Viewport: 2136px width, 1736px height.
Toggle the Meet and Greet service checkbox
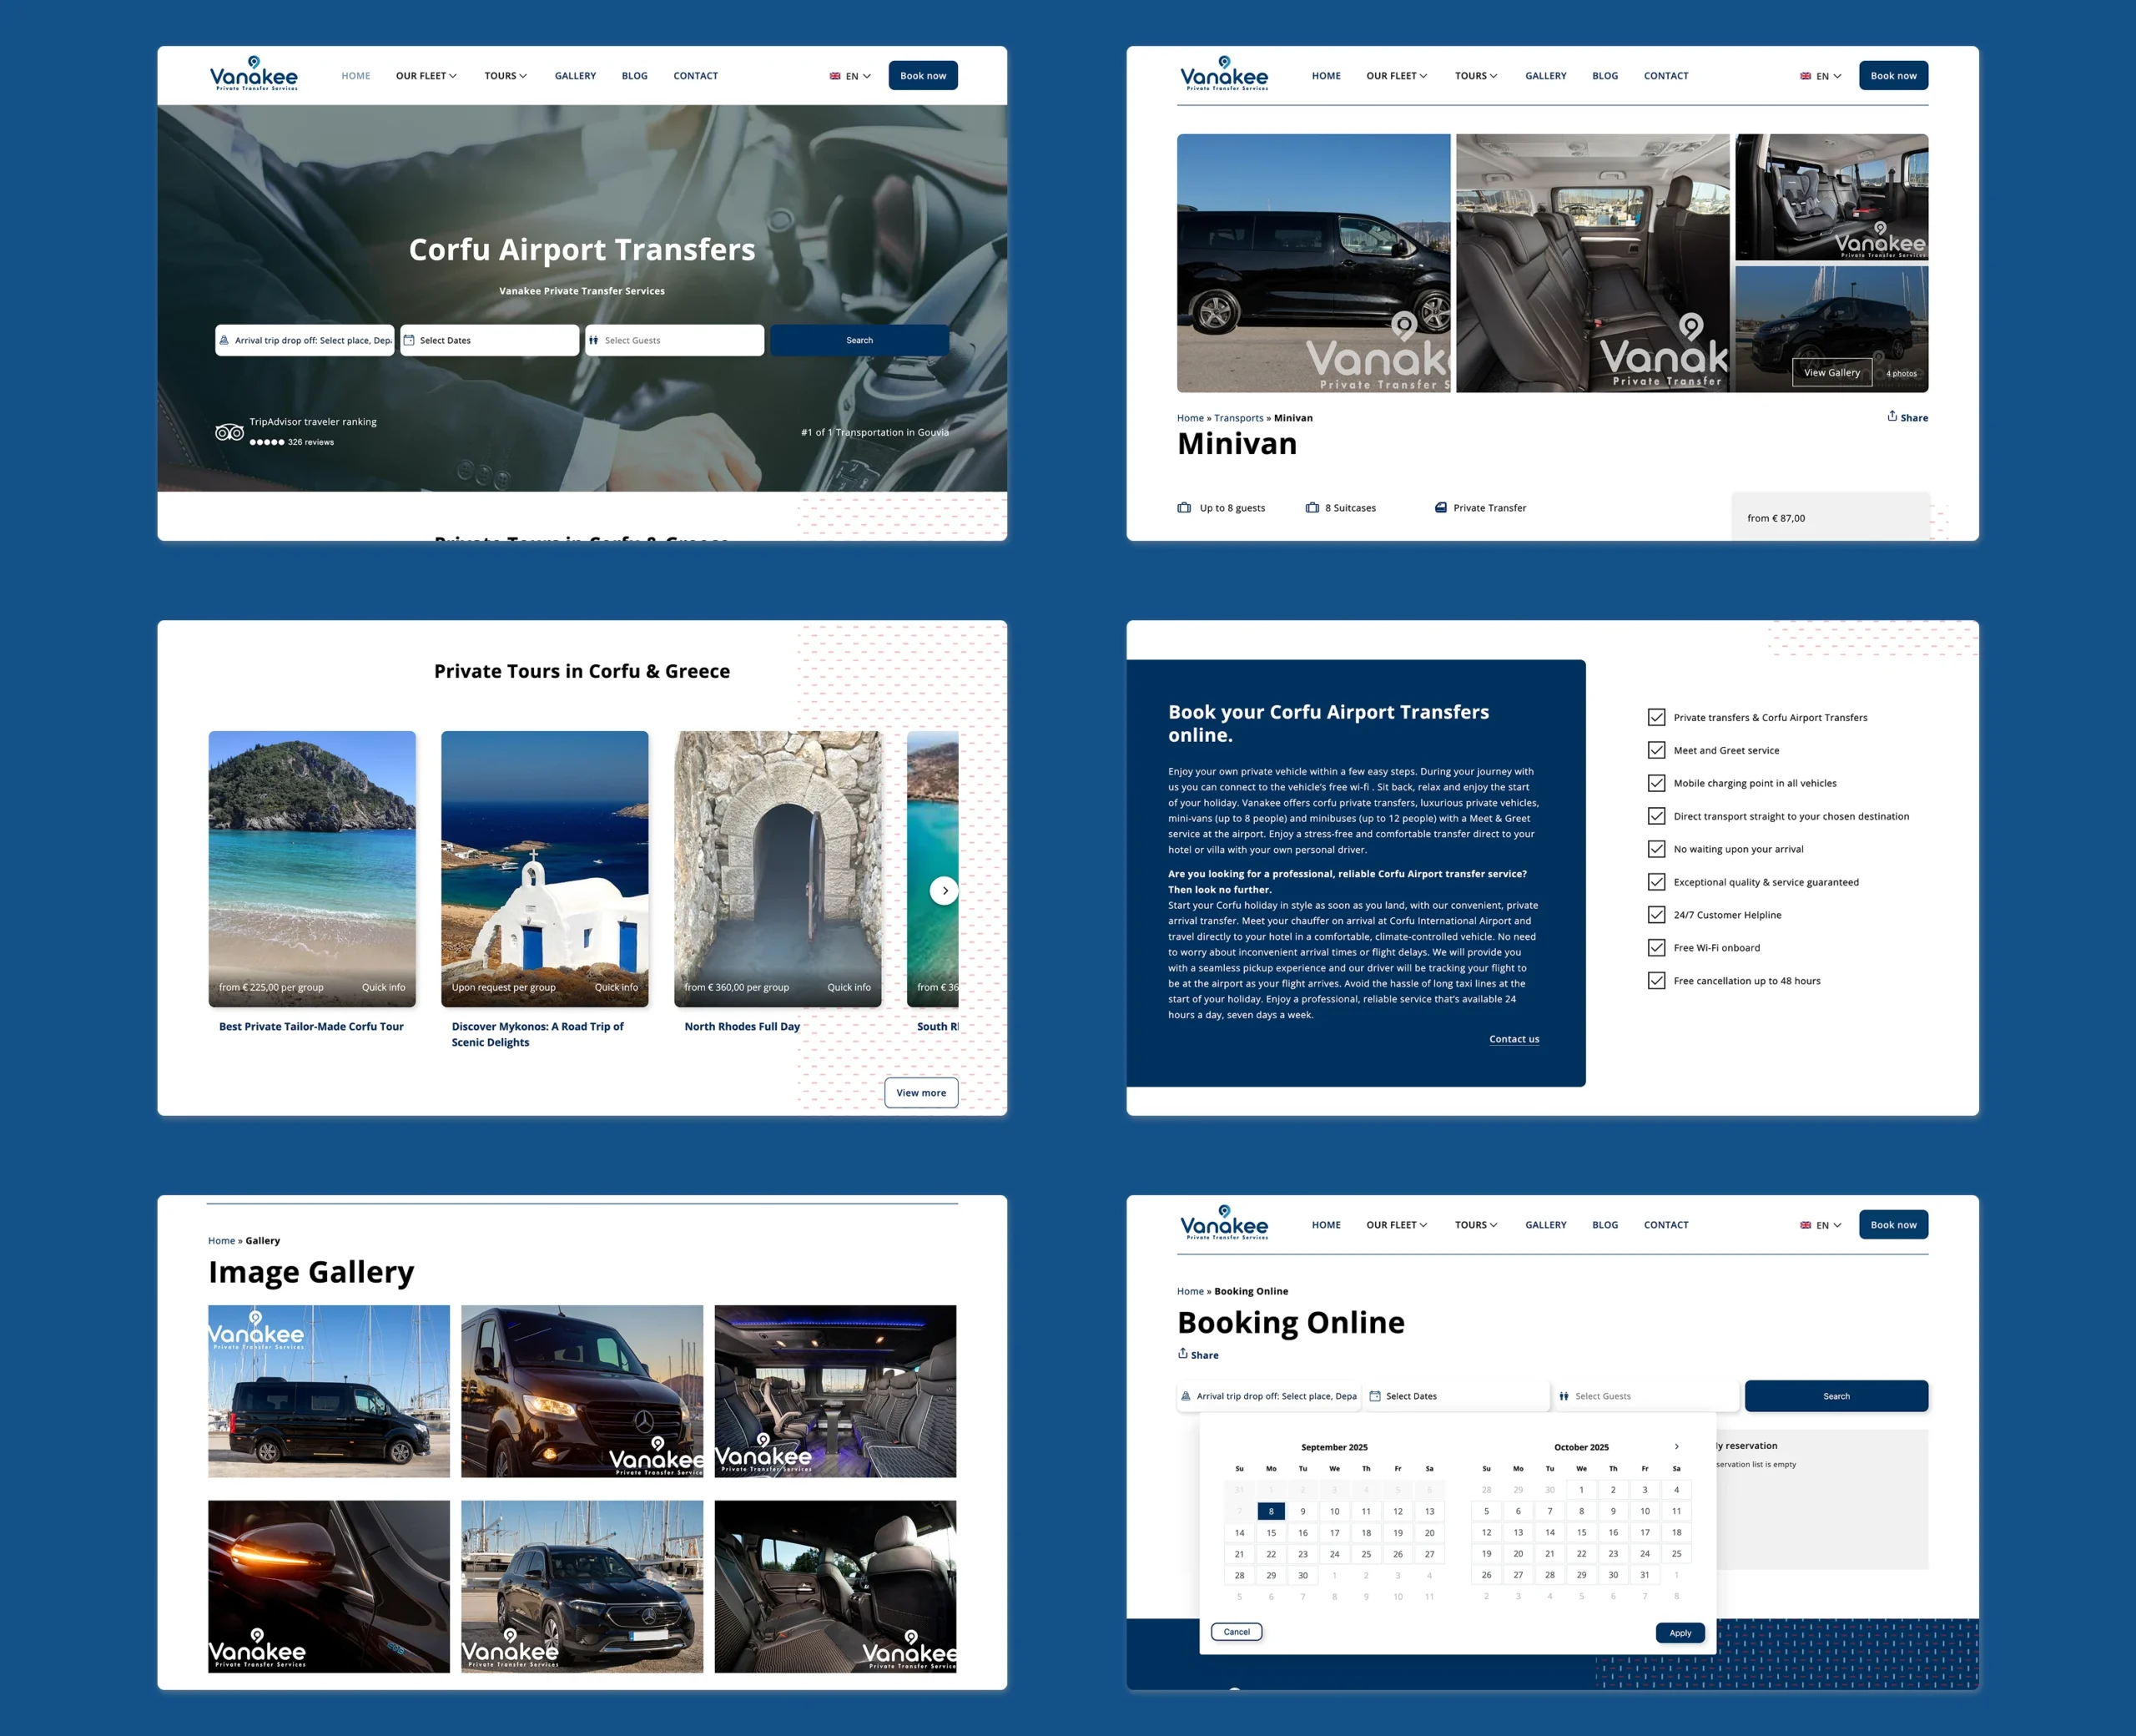1656,750
